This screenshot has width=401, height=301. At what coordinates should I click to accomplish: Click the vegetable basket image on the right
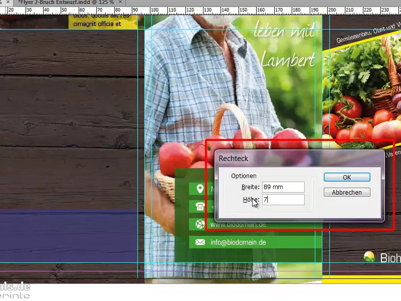coord(362,92)
